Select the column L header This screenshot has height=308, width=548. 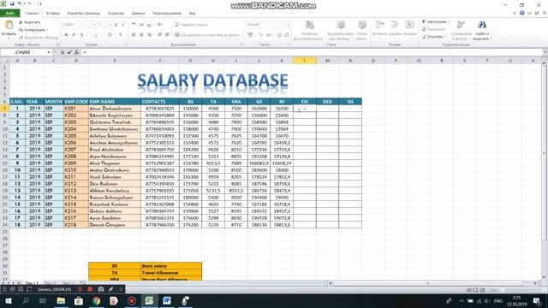coord(305,61)
